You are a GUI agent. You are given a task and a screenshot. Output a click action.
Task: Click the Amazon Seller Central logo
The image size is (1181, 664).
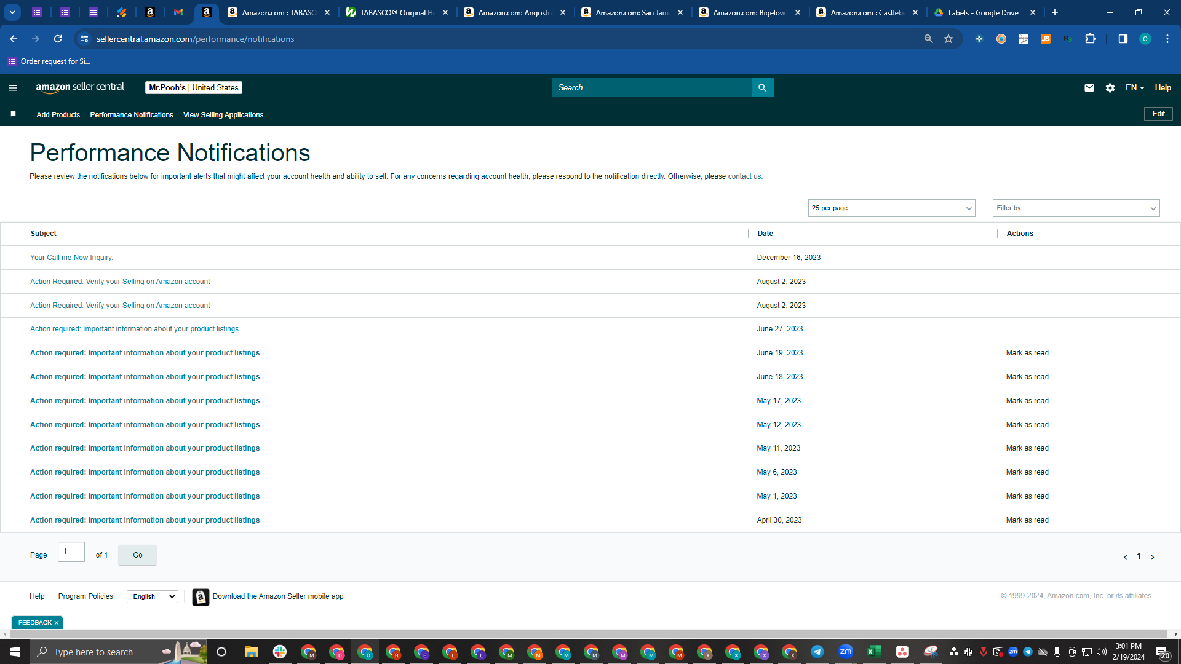pyautogui.click(x=80, y=87)
